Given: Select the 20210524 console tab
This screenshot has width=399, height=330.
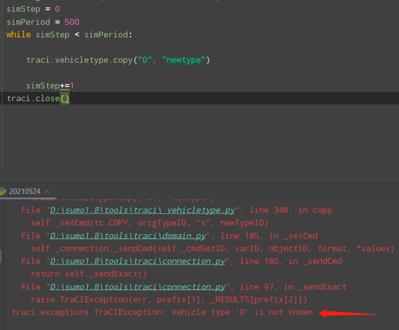Looking at the screenshot, I should [26, 191].
